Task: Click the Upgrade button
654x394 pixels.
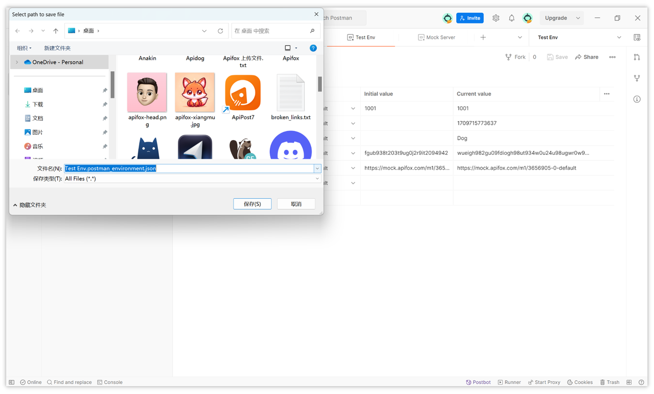Action: (556, 18)
